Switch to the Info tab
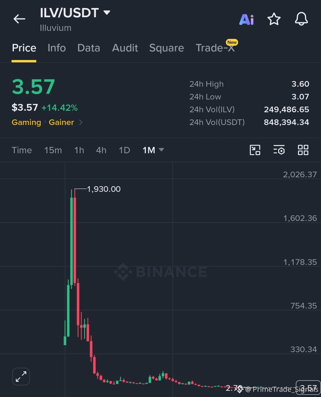 pos(56,48)
